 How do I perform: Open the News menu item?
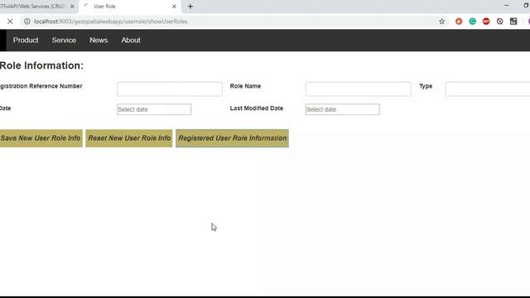click(99, 41)
